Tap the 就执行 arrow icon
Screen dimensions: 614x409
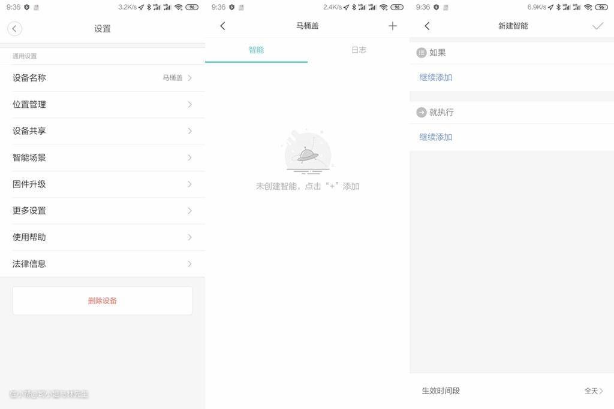coord(422,113)
